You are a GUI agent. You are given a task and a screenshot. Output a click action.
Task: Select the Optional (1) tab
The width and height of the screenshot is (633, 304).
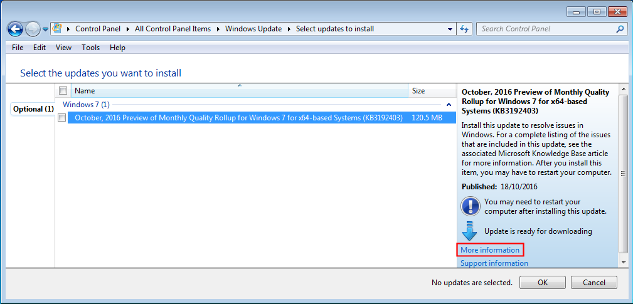pyautogui.click(x=33, y=109)
